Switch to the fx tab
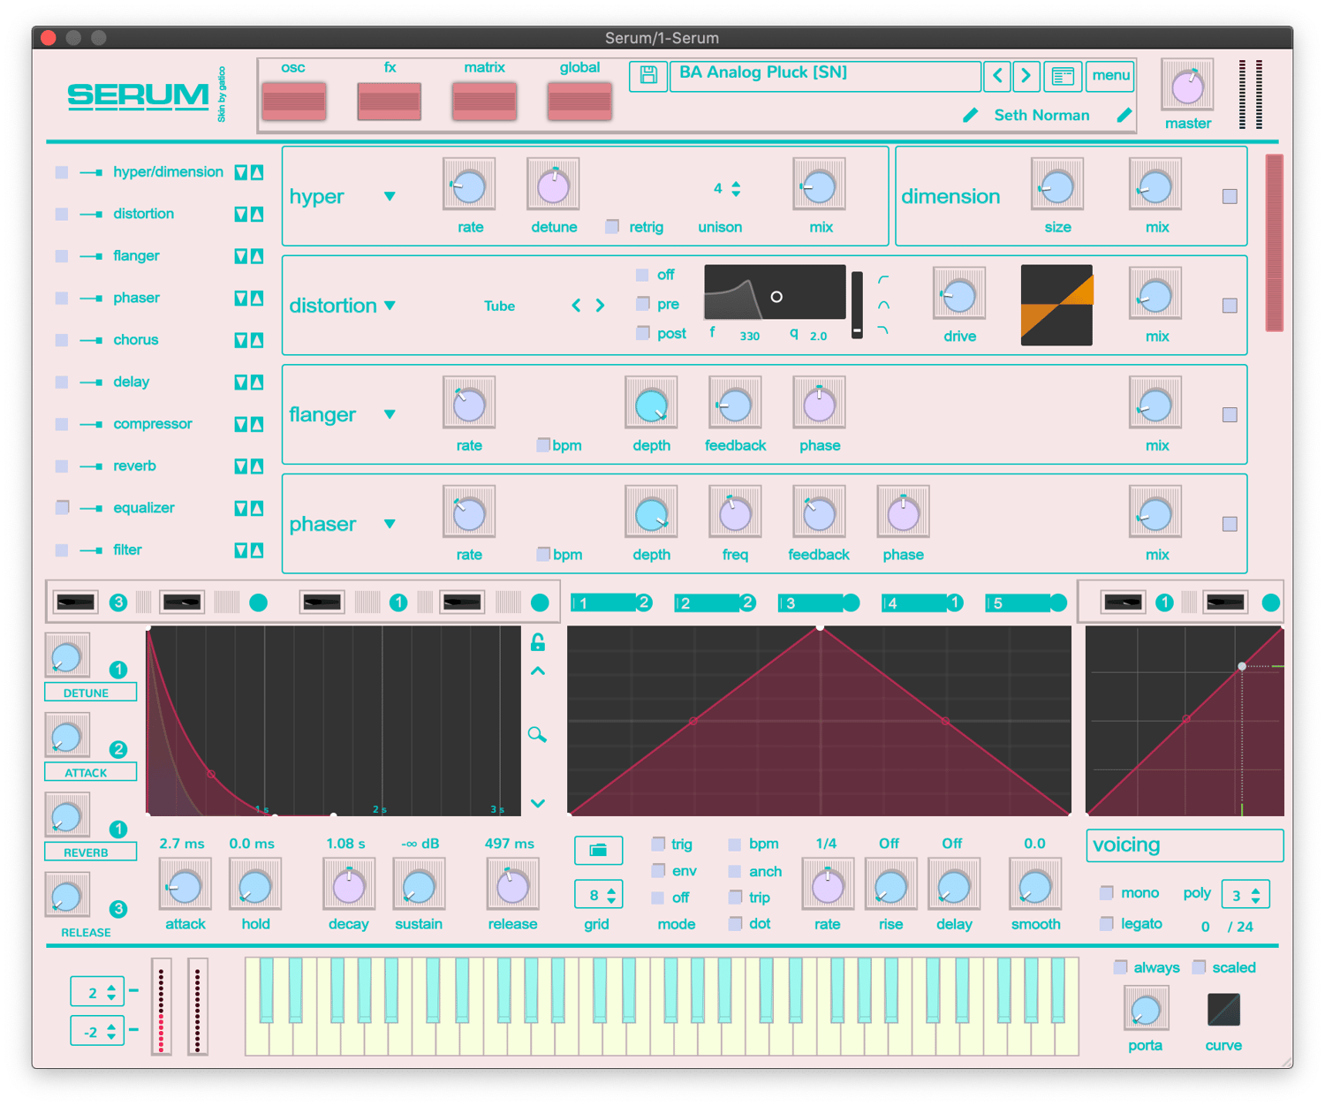The image size is (1325, 1106). (x=390, y=101)
